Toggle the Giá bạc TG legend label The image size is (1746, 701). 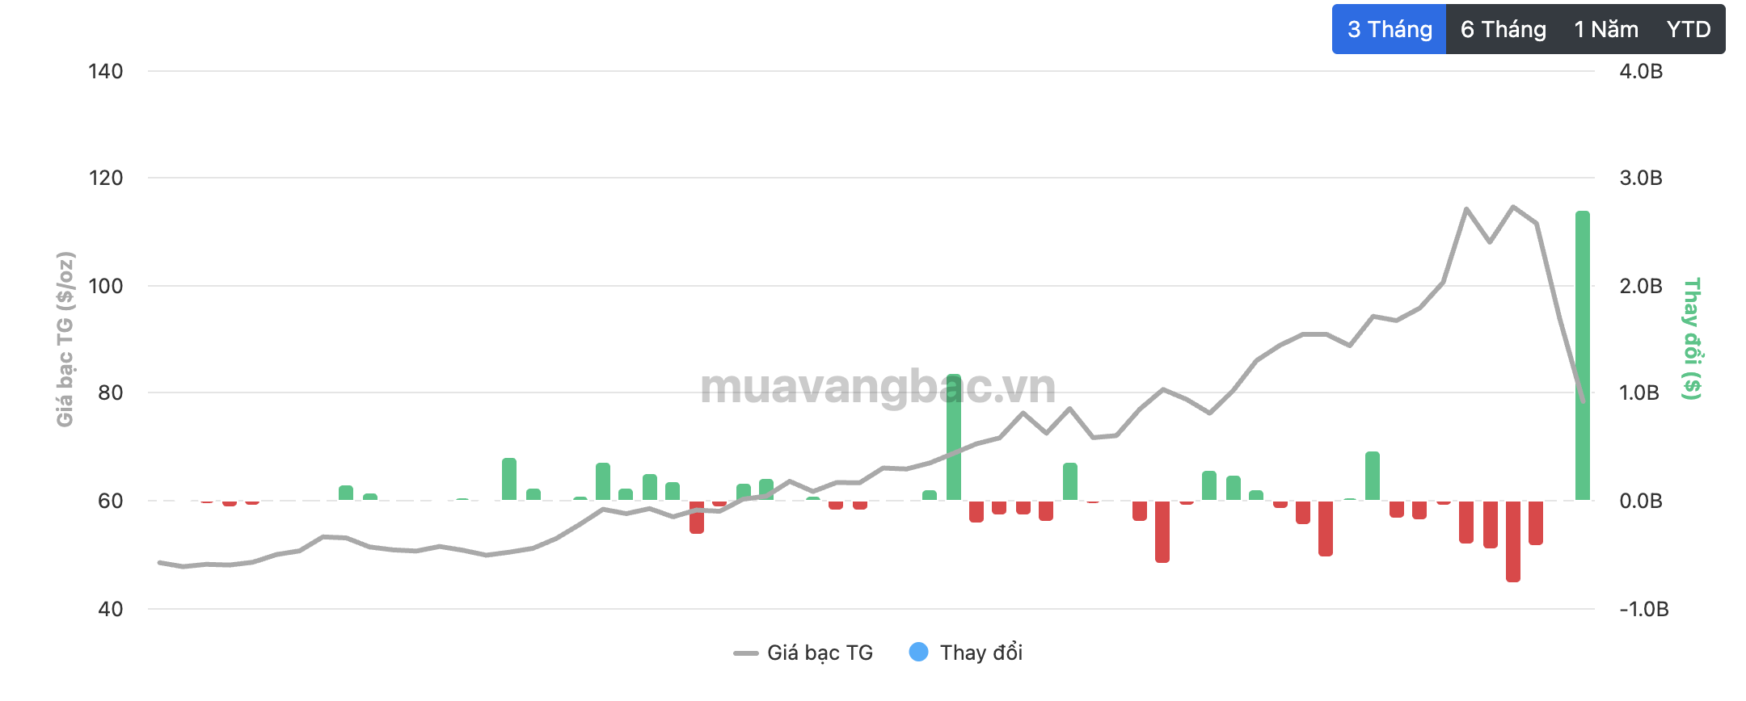tap(820, 653)
